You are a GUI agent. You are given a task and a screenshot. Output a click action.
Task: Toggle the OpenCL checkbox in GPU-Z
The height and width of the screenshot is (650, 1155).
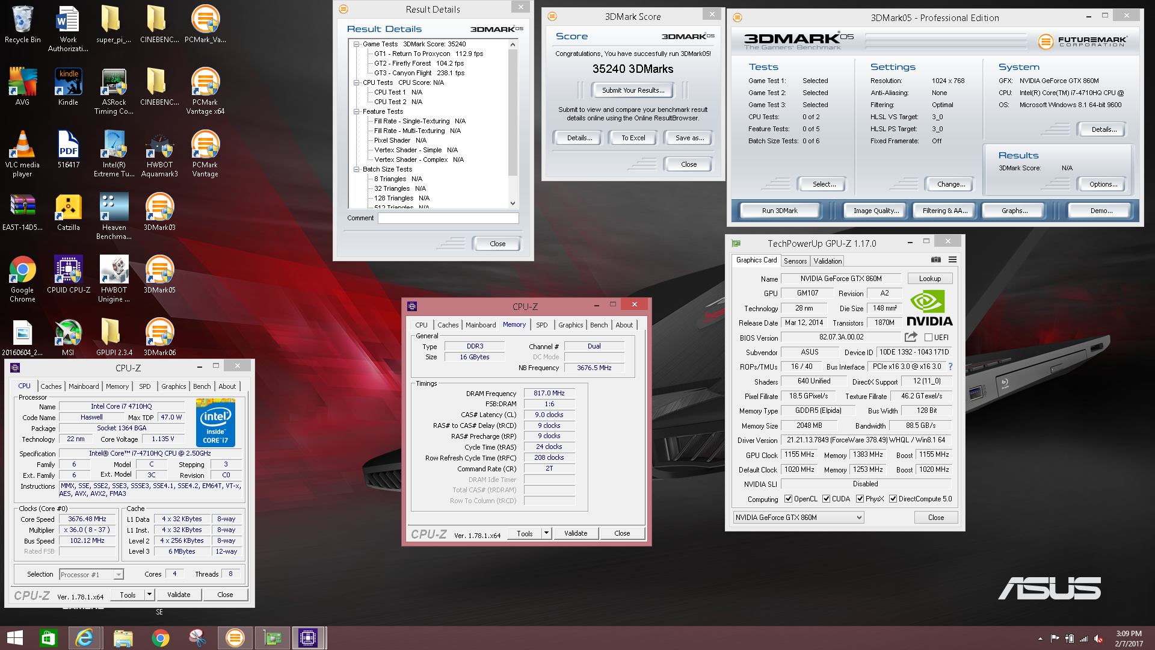(x=788, y=499)
